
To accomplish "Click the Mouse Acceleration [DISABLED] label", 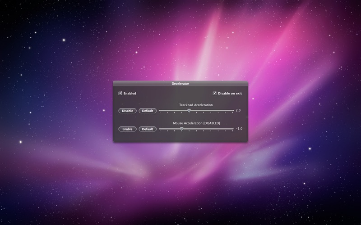I will point(196,123).
